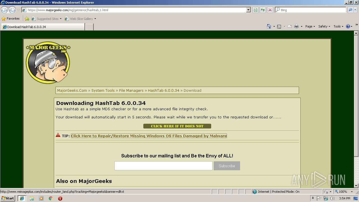This screenshot has width=359, height=202.
Task: Click the Subscribe button
Action: 227,166
